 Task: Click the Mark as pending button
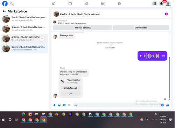(83, 28)
